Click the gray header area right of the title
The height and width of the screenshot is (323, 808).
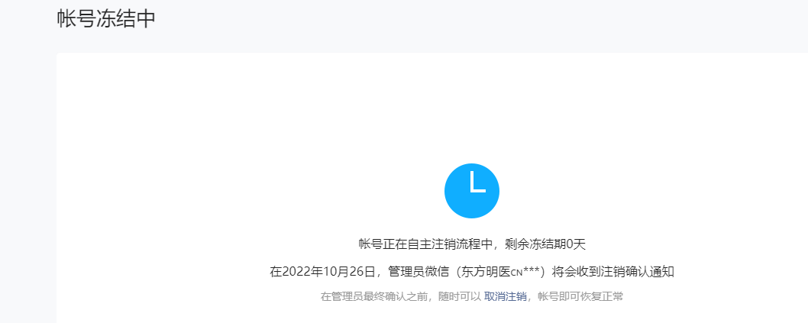(x=480, y=21)
